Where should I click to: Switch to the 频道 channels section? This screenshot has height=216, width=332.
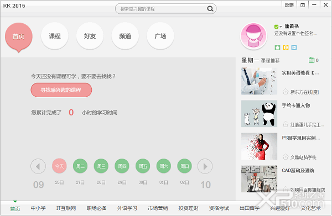[125, 36]
